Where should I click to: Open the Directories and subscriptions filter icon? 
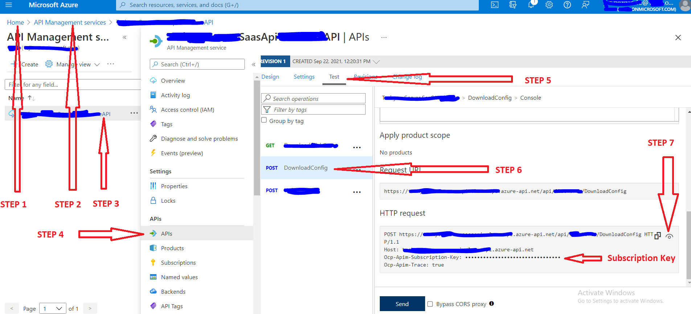click(x=513, y=5)
